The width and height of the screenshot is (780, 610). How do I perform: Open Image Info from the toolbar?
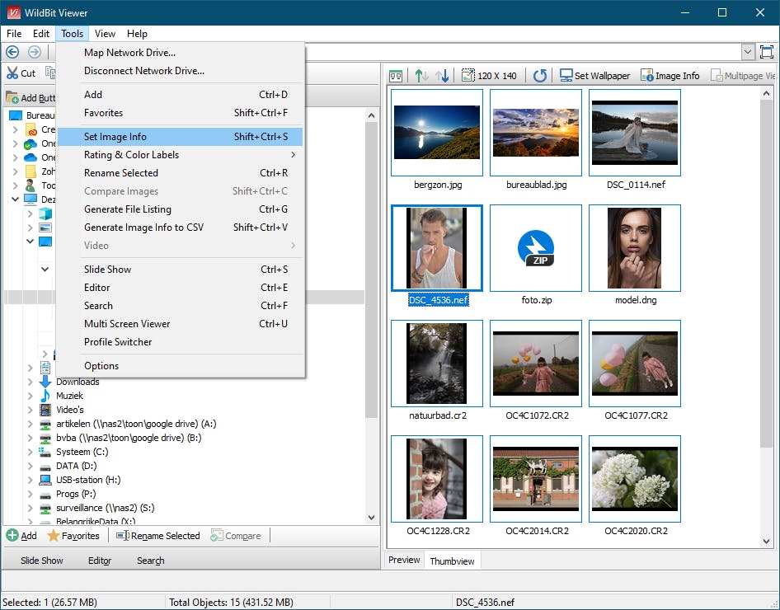coord(670,76)
